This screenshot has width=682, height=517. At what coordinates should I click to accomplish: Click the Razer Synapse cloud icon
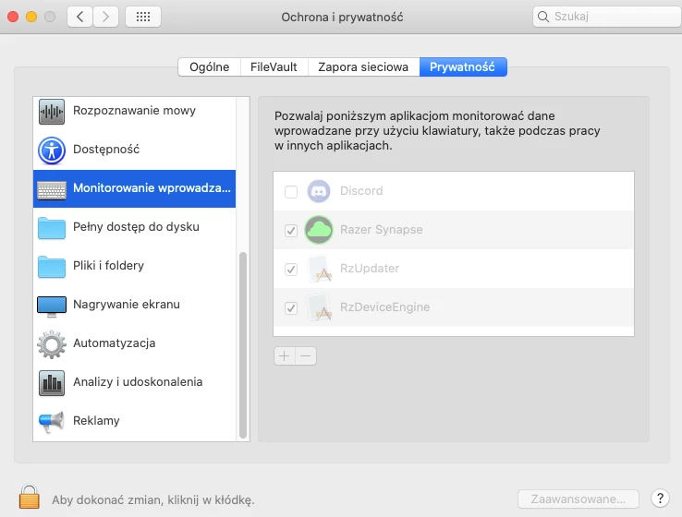tap(319, 230)
